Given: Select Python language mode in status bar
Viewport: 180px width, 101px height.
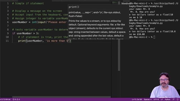Looking at the screenshot, I should [168, 99].
